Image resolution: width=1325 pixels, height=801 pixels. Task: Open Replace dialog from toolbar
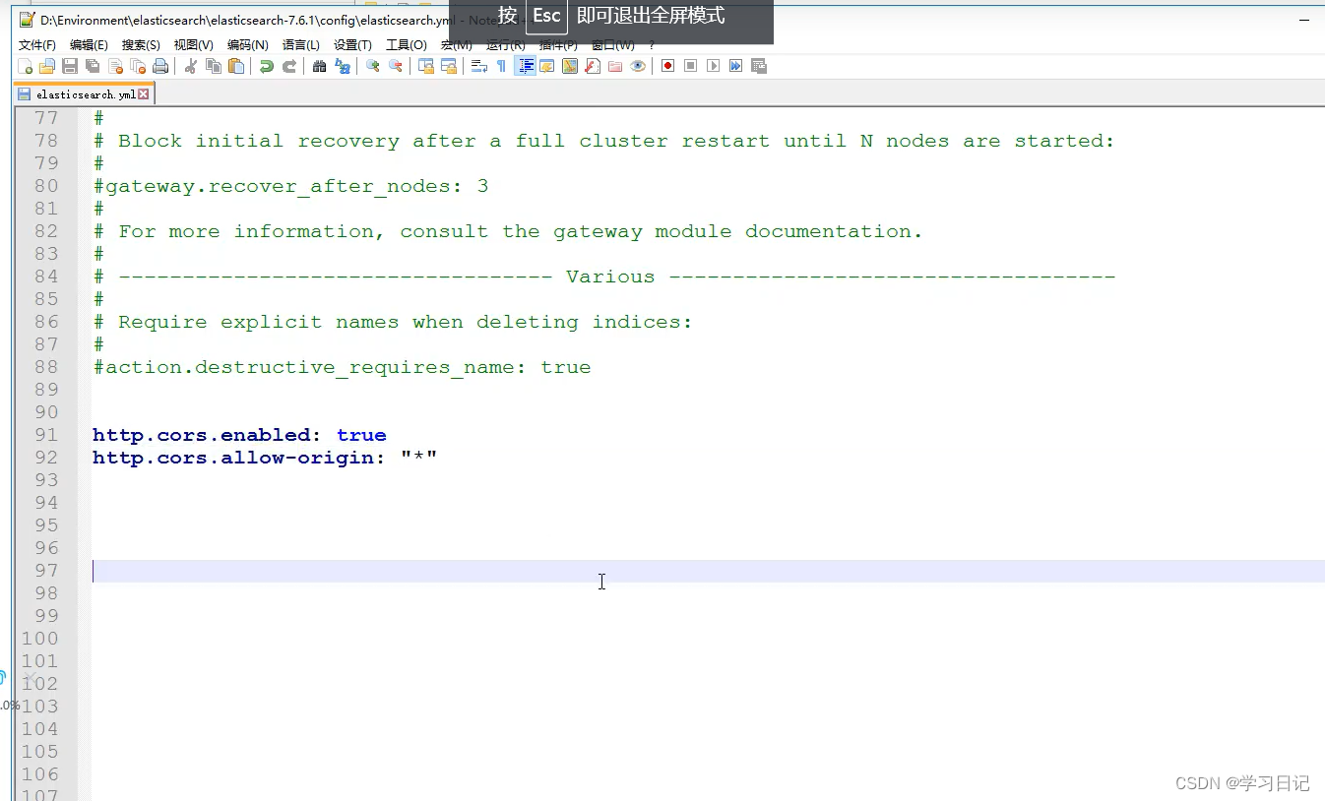(342, 66)
